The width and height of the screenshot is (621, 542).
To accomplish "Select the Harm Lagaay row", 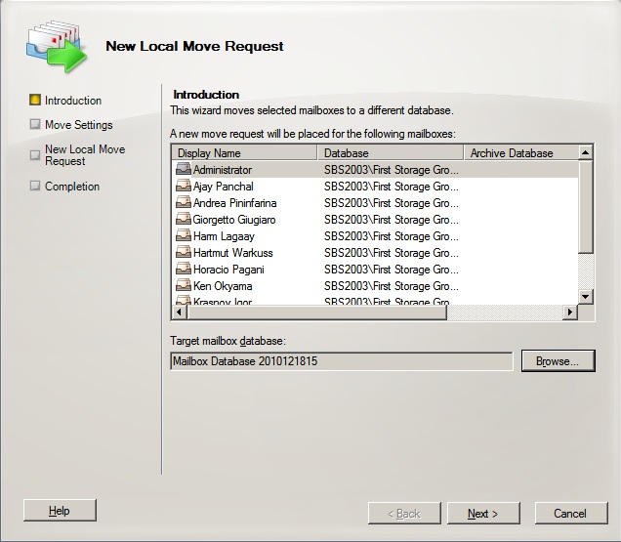I will pos(375,236).
